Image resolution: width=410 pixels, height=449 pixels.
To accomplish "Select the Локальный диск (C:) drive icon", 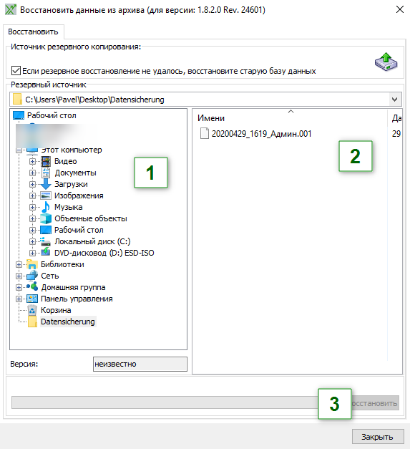I will (45, 241).
